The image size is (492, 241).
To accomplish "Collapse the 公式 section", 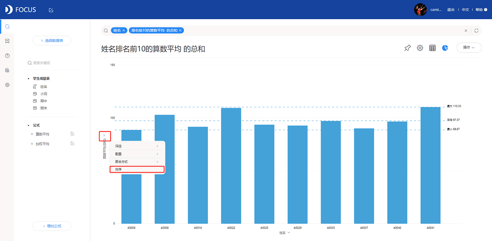I will tap(29, 126).
